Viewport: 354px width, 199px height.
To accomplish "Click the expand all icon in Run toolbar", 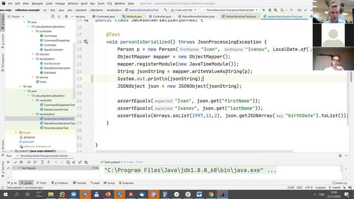I will click(x=42, y=162).
